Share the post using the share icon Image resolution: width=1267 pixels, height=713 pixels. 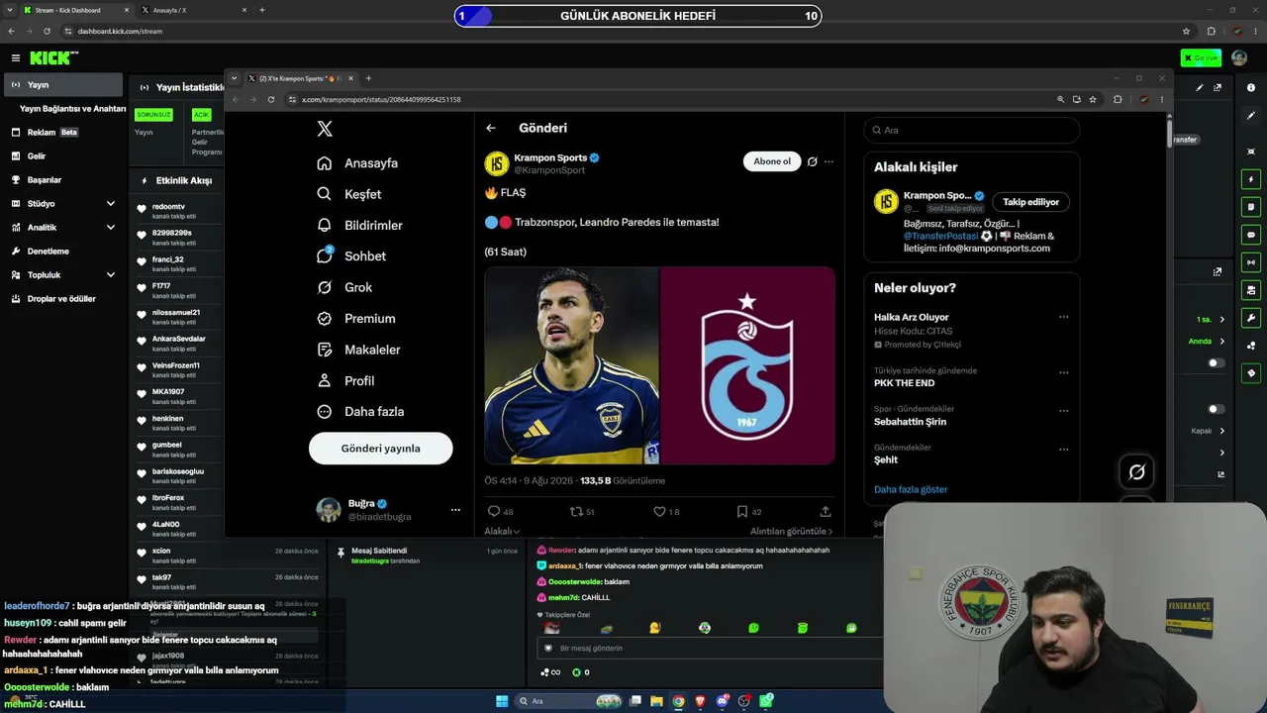point(826,511)
